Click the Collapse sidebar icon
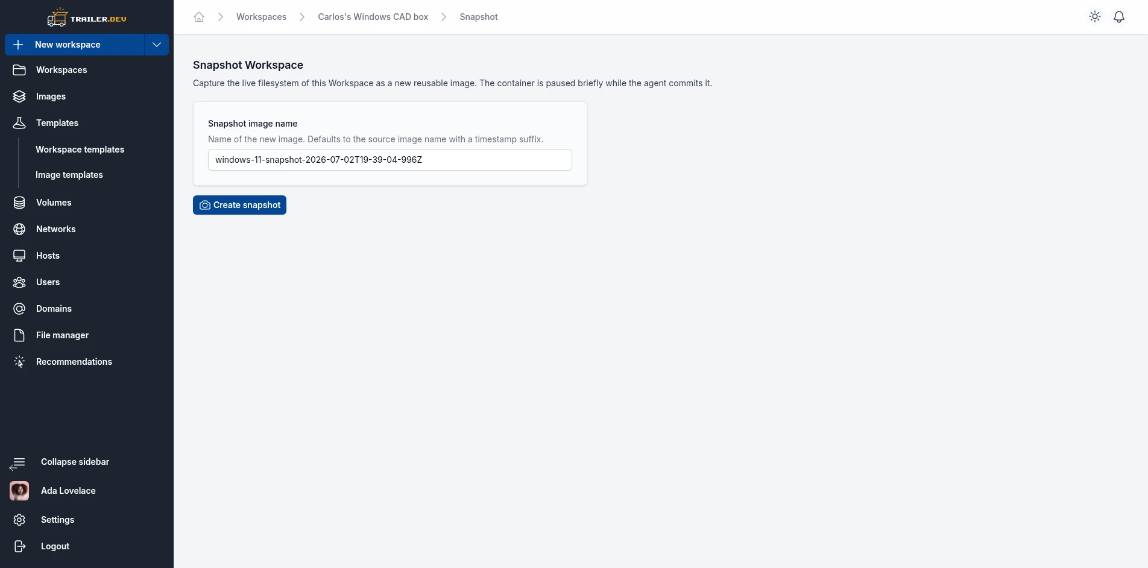The width and height of the screenshot is (1148, 568). 17,463
